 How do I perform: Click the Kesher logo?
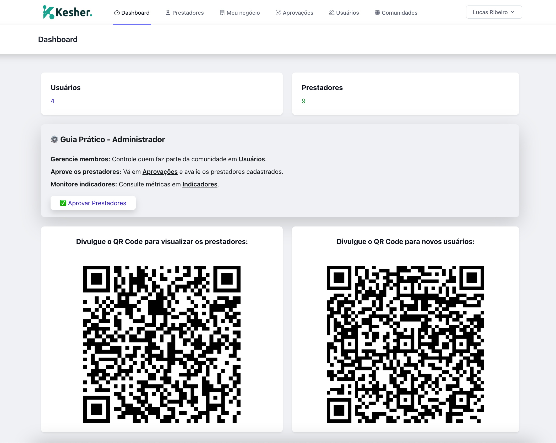[67, 12]
